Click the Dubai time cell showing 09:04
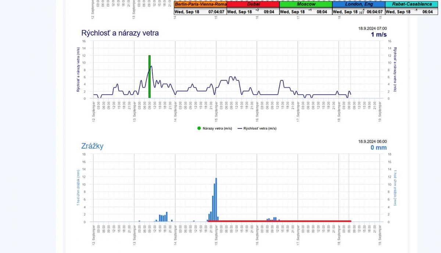The image size is (441, 253). point(269,12)
